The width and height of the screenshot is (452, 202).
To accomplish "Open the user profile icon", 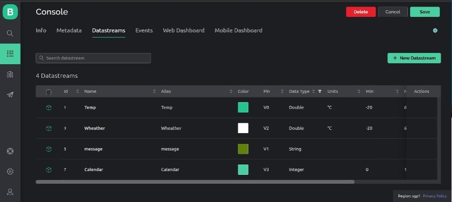I will coord(10,192).
